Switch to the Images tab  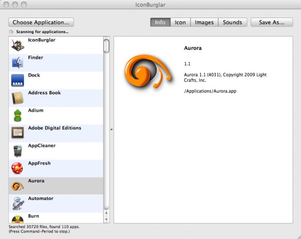(204, 22)
